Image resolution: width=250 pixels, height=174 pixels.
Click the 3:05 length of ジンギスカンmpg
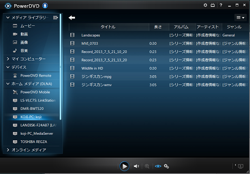pyautogui.click(x=153, y=77)
